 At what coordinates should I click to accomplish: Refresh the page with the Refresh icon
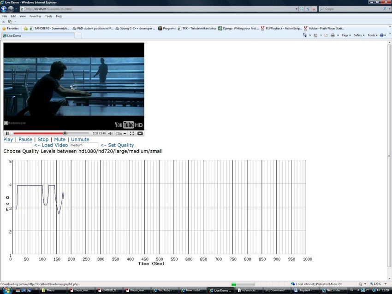pyautogui.click(x=308, y=9)
